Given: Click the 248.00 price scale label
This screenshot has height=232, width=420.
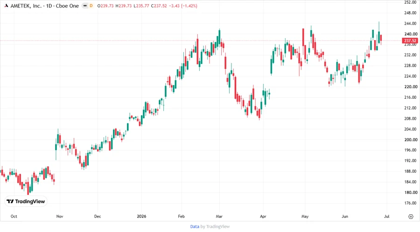Looking at the screenshot, I should [x=411, y=13].
